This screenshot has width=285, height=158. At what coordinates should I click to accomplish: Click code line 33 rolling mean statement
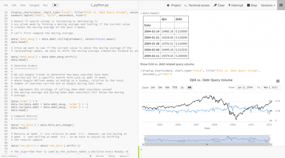64,39
